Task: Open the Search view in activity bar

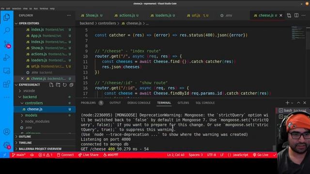Action: click(7, 30)
